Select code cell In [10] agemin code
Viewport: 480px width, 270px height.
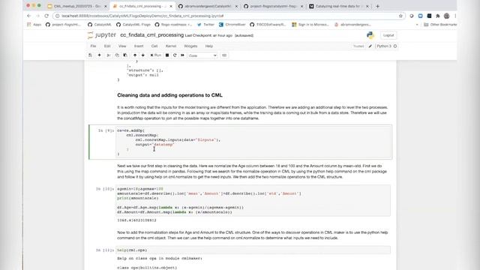pos(253,200)
